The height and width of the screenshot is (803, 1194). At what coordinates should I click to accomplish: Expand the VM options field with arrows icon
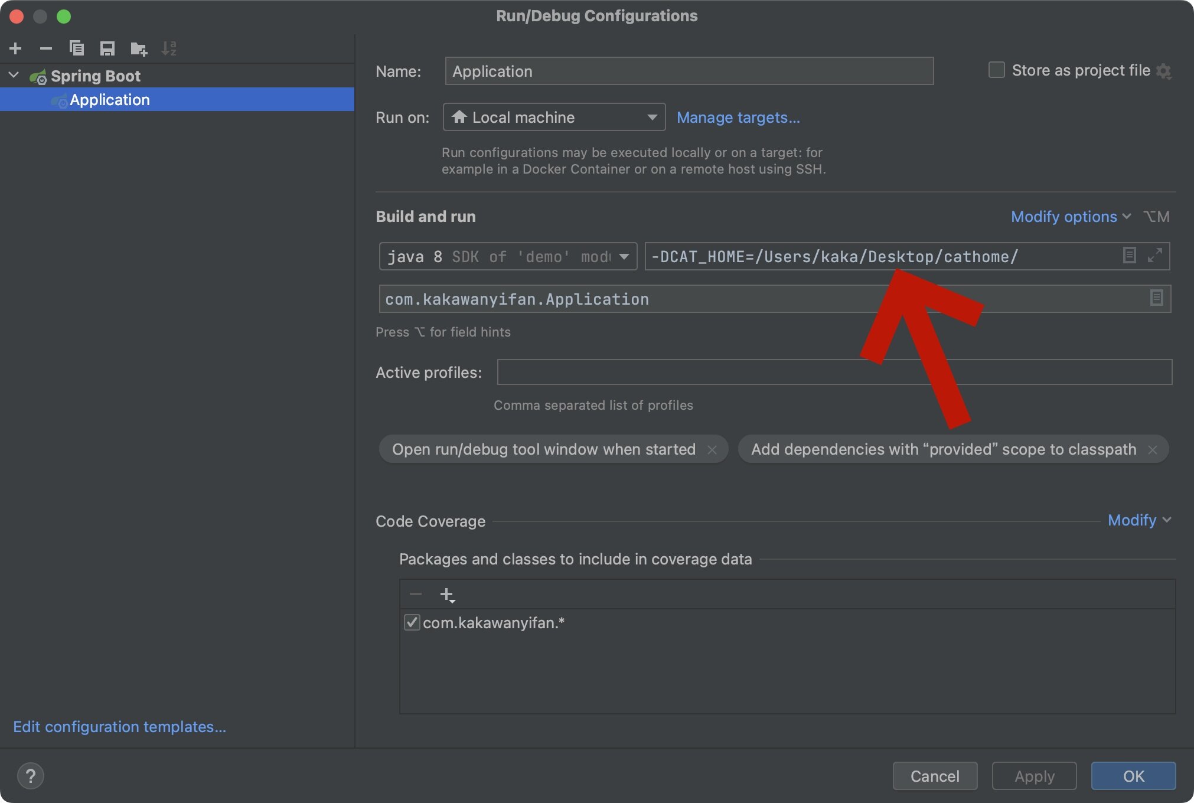click(1154, 255)
